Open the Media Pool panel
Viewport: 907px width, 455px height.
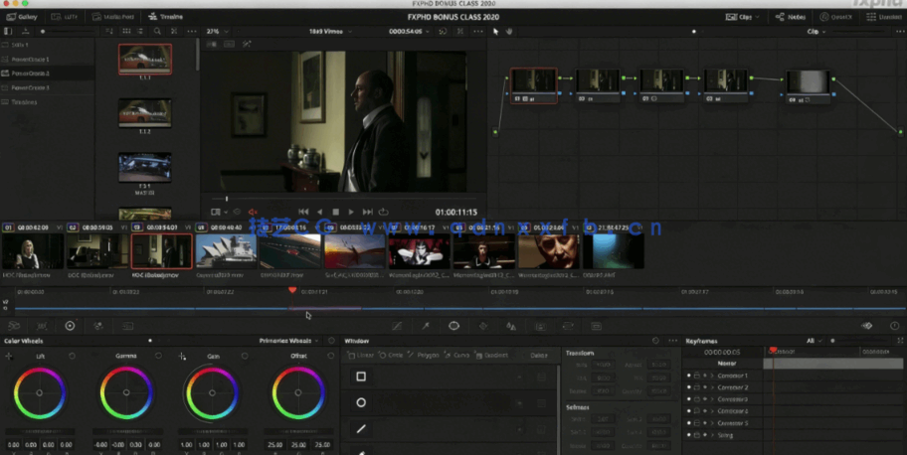114,17
